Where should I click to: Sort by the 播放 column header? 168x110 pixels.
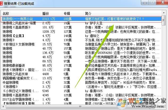(52, 14)
